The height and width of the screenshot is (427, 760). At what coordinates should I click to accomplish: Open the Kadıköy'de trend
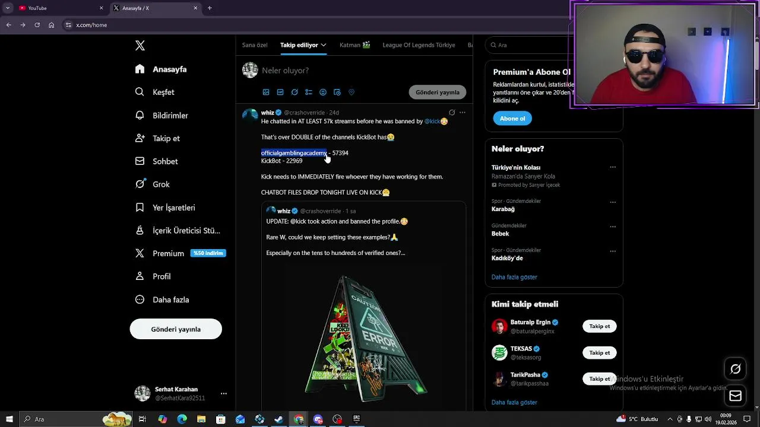tap(507, 259)
